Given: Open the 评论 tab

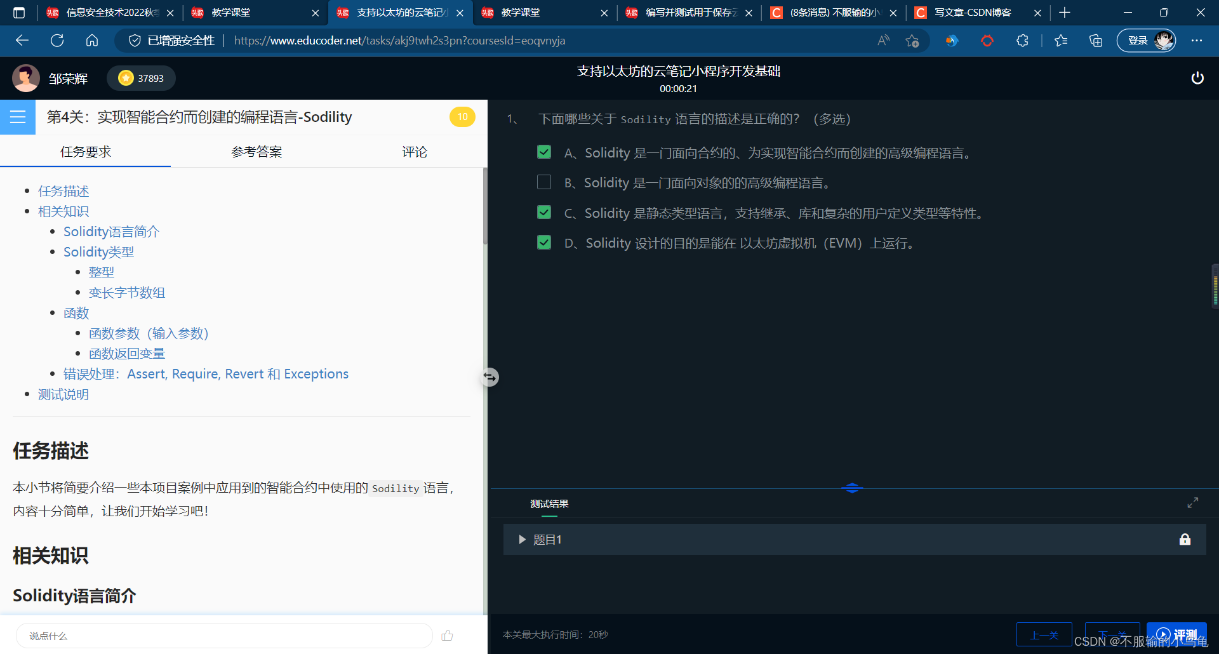Looking at the screenshot, I should point(415,152).
